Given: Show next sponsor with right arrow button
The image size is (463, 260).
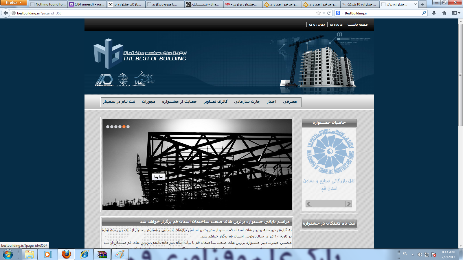Looking at the screenshot, I should point(348,204).
